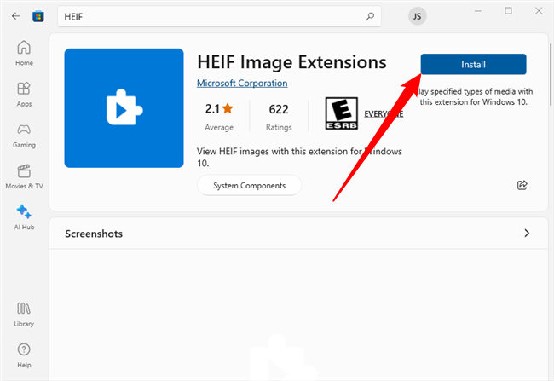This screenshot has height=381, width=554.
Task: Open the Microsoft Corporation publisher link
Action: [x=242, y=83]
